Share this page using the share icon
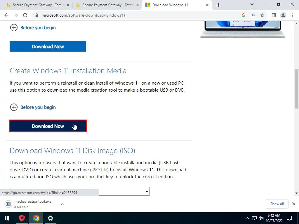 tap(253, 15)
